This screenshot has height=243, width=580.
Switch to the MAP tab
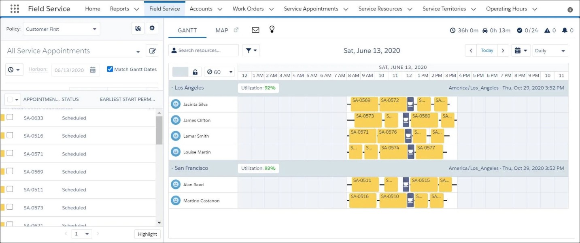pyautogui.click(x=222, y=30)
